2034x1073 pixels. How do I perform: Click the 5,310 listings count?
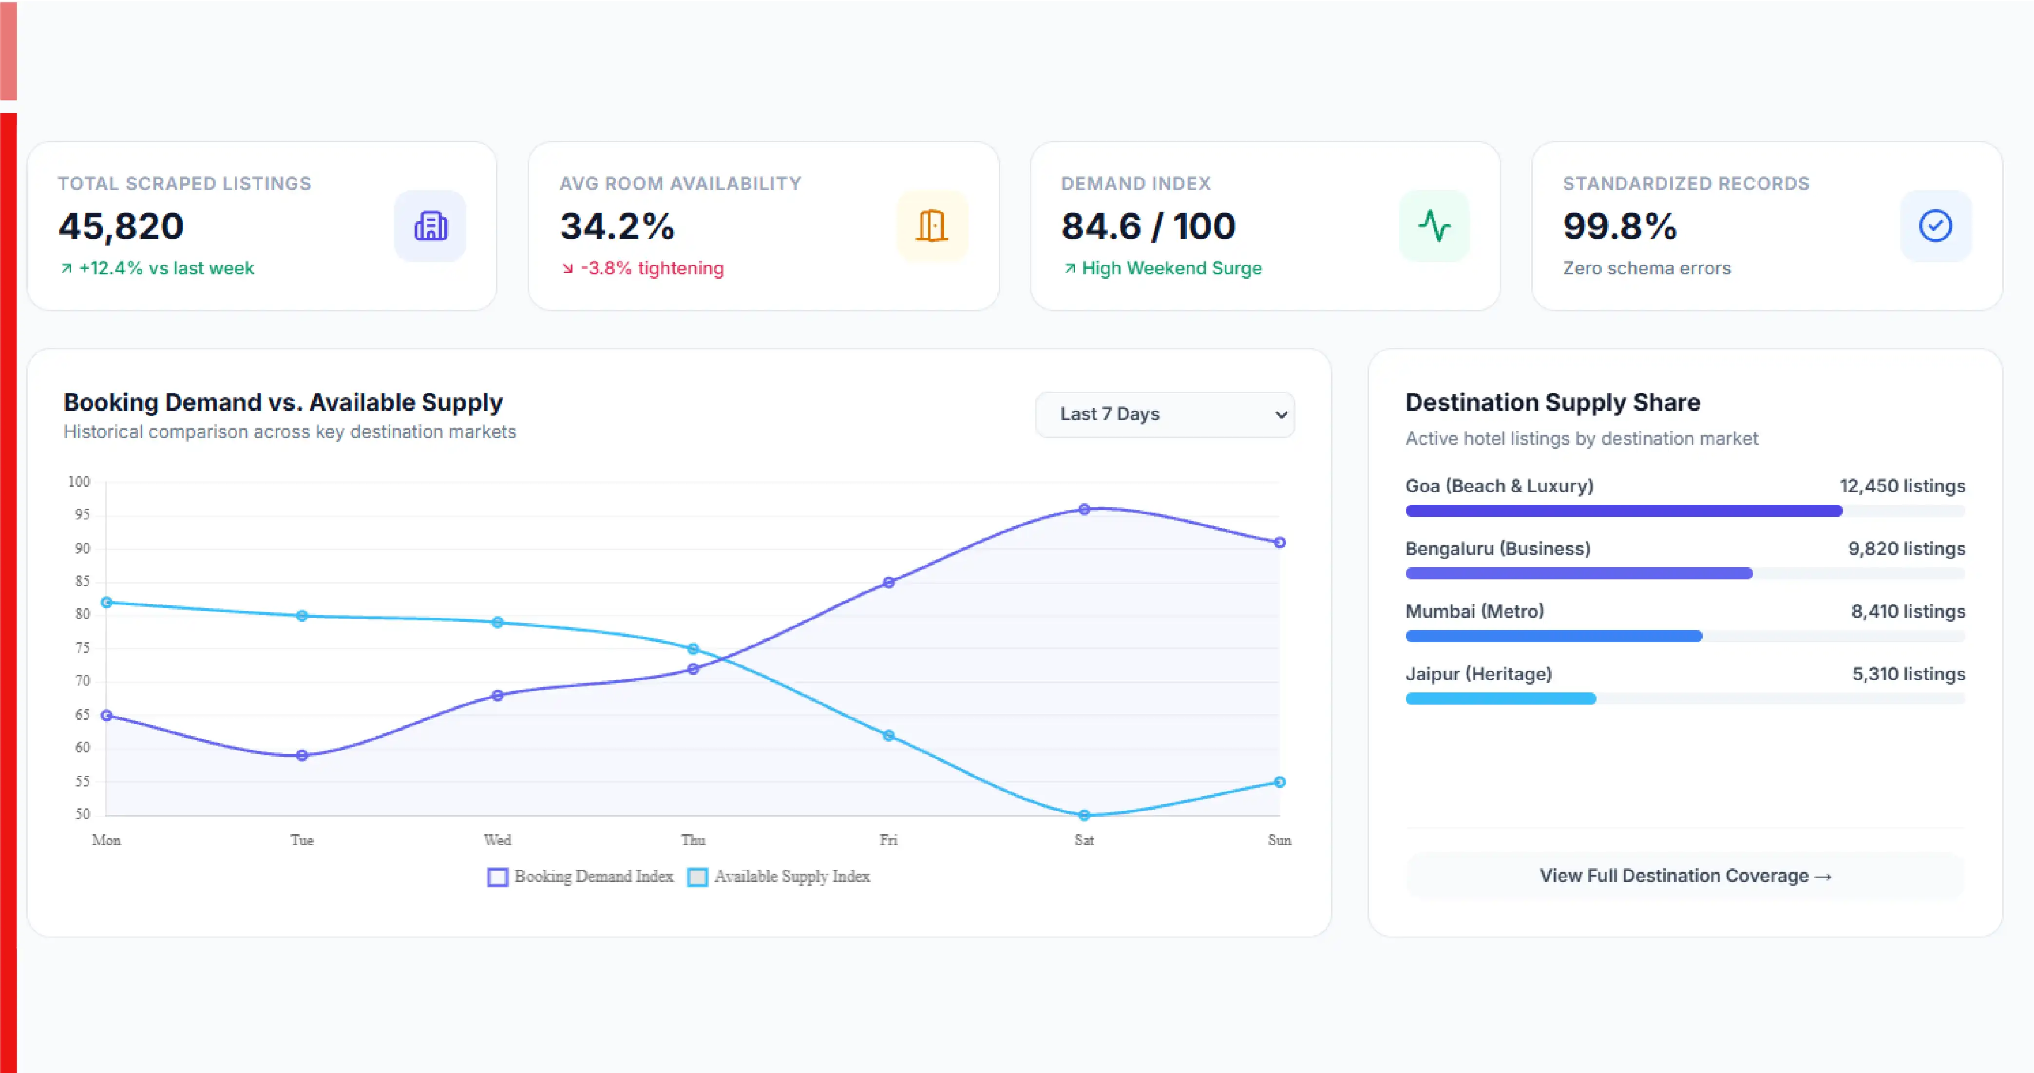[1908, 674]
